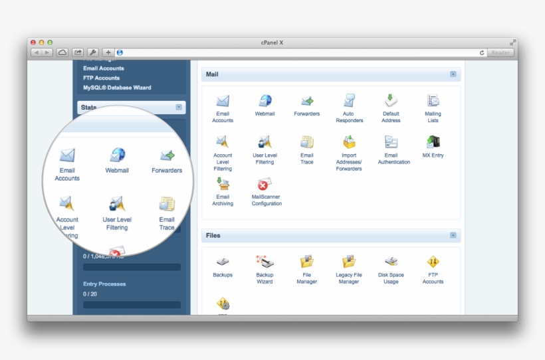Image resolution: width=545 pixels, height=360 pixels.
Task: Click the key password toolbar button
Action: click(x=93, y=52)
